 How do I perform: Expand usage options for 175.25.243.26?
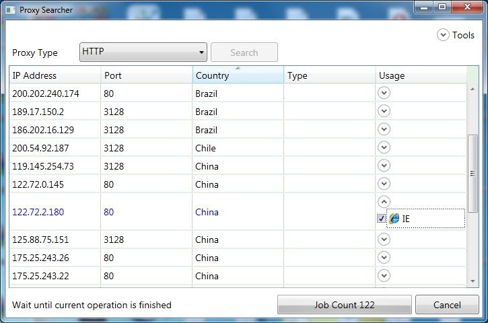tap(384, 257)
